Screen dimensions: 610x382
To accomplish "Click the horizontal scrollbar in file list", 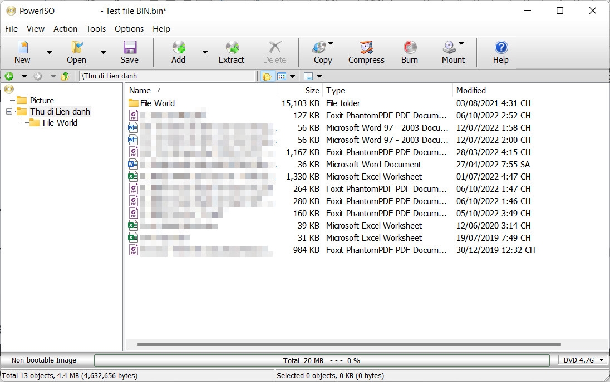I will click(349, 345).
